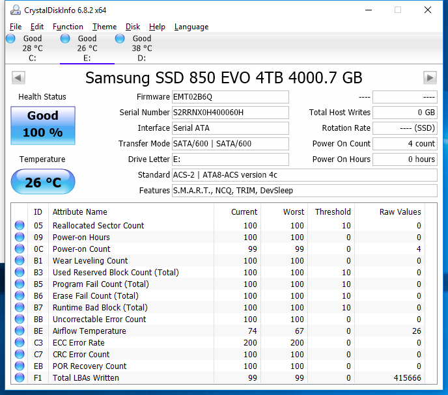The height and width of the screenshot is (395, 448).
Task: Open the Function menu
Action: point(68,27)
